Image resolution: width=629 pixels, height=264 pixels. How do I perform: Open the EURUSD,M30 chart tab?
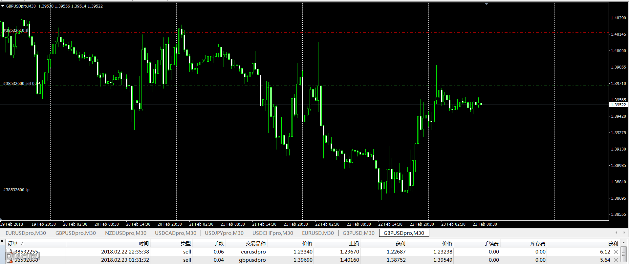coord(318,233)
